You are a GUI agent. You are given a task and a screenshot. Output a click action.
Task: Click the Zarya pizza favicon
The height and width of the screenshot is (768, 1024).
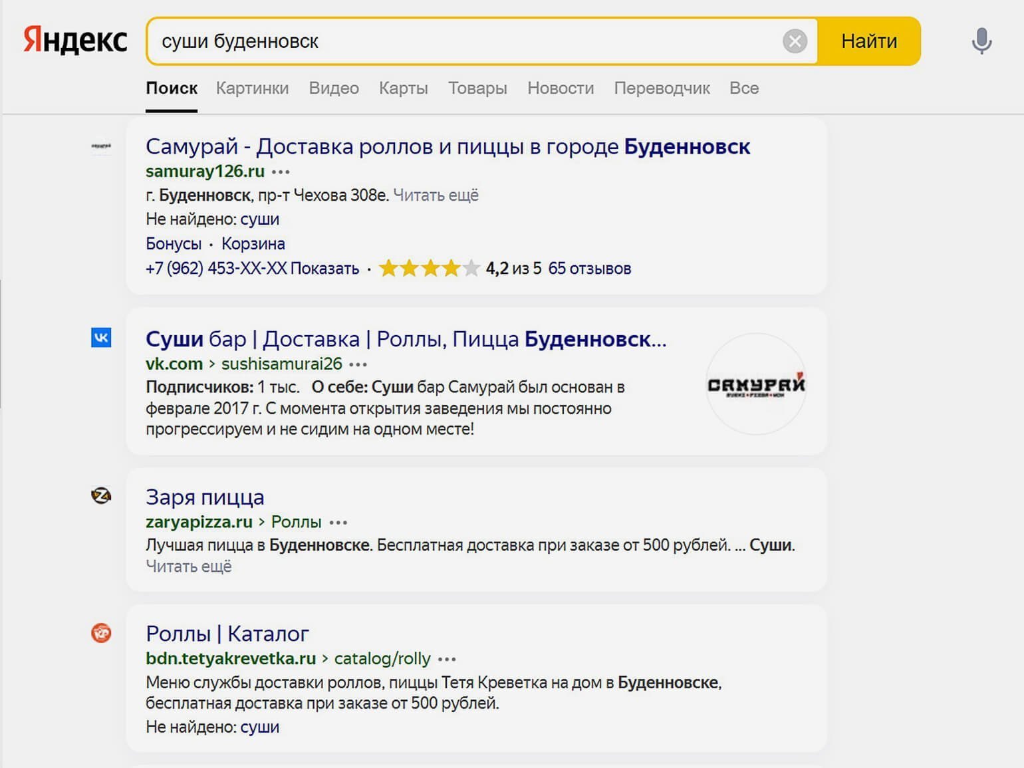tap(101, 496)
